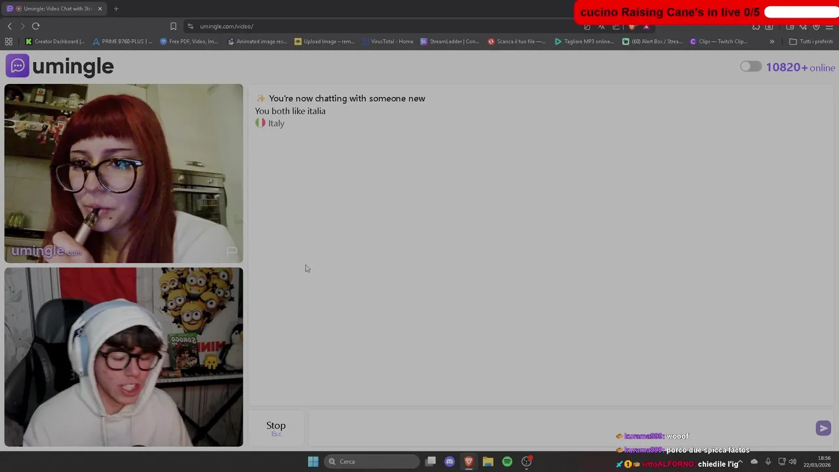
Task: Click the 10820+ online counter
Action: click(x=800, y=68)
